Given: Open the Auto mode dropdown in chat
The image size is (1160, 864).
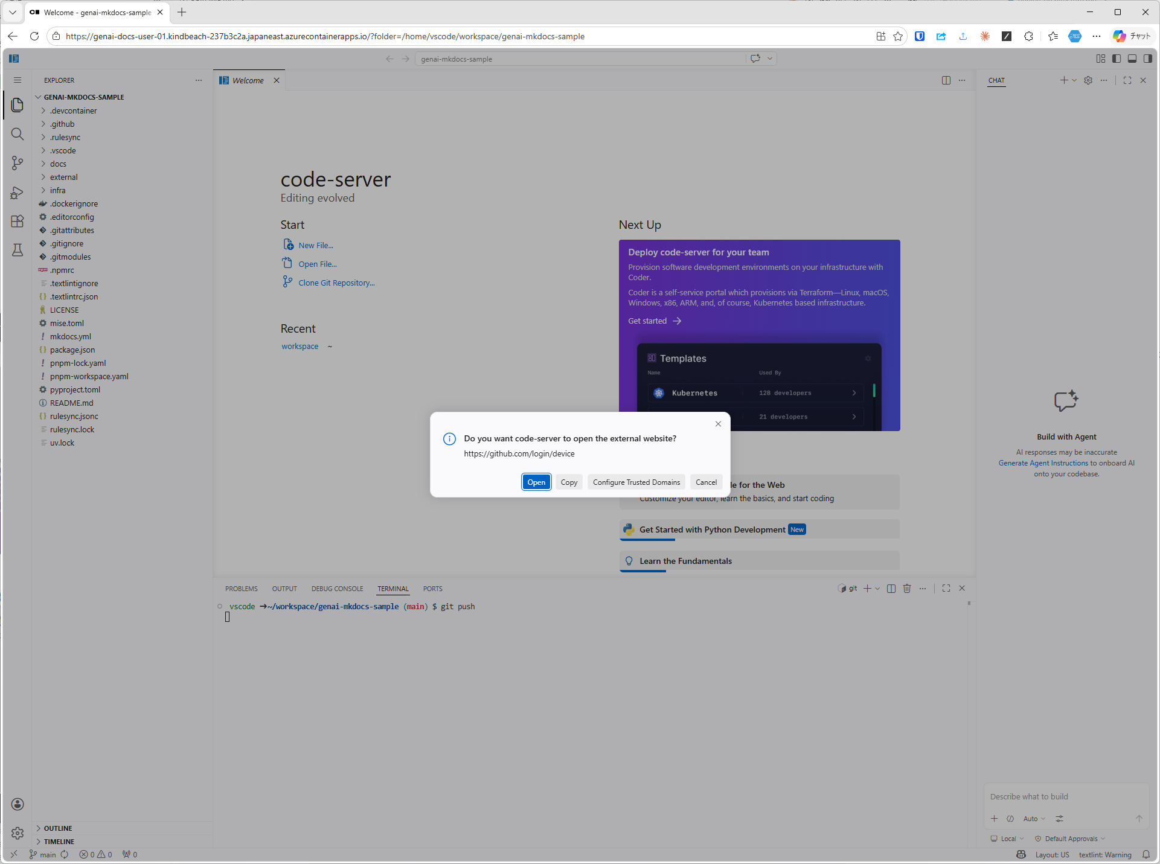Looking at the screenshot, I should point(1034,819).
